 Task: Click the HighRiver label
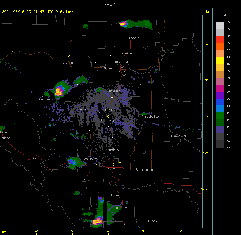[120, 207]
